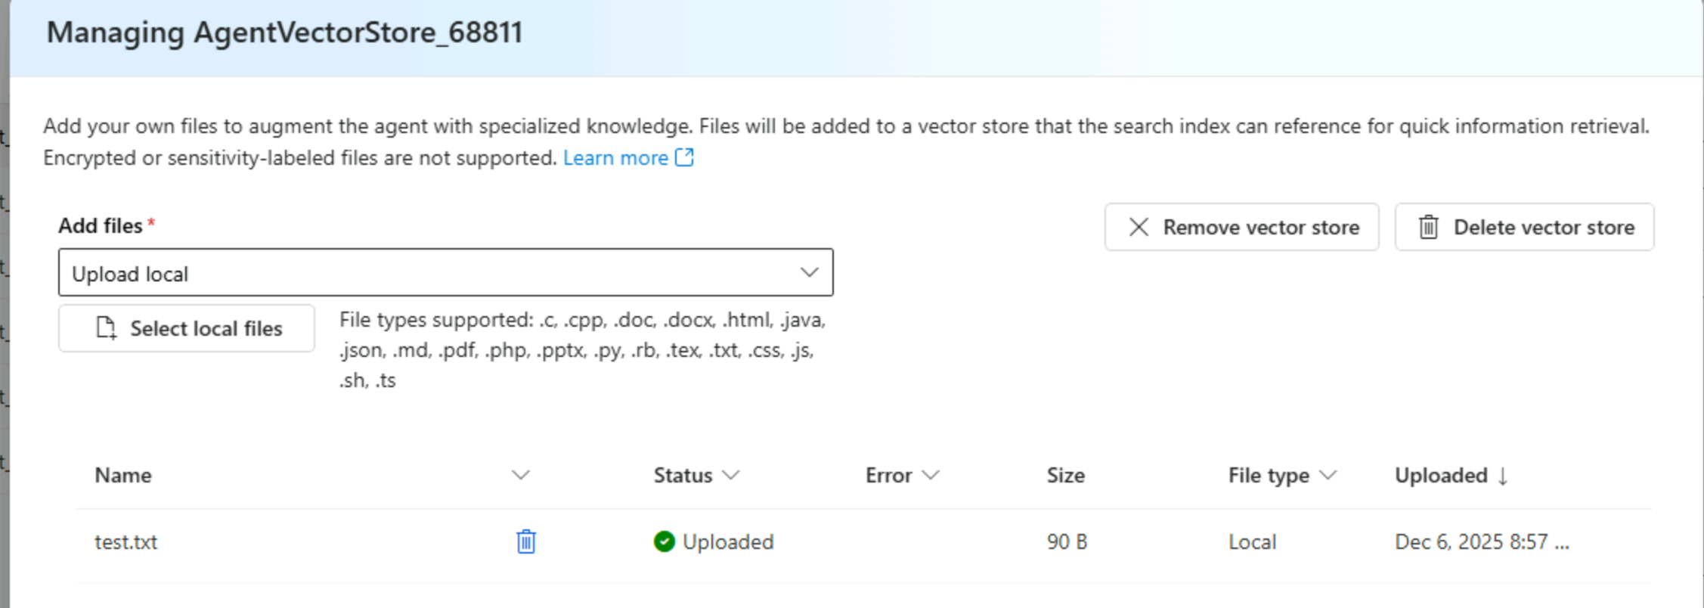Image resolution: width=1704 pixels, height=608 pixels.
Task: Click the Select local files button
Action: pyautogui.click(x=187, y=328)
